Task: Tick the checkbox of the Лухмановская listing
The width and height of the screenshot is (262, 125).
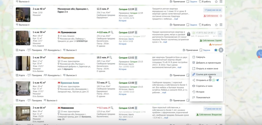Action: click(x=11, y=30)
